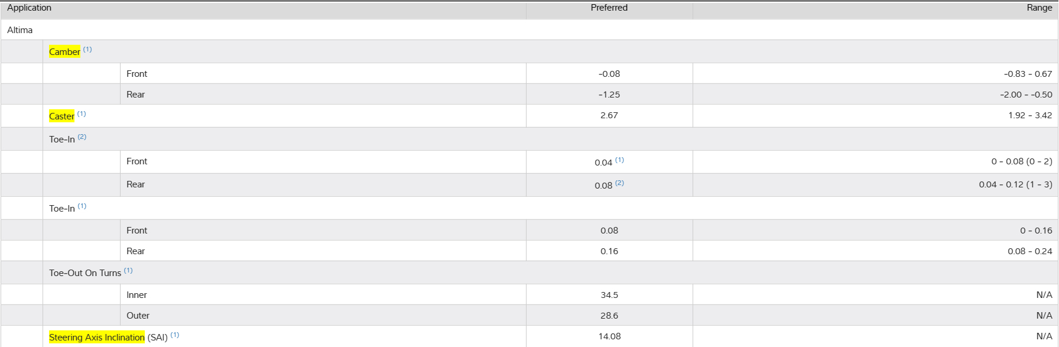Image resolution: width=1059 pixels, height=347 pixels.
Task: Click footnote 1 after Steering Axis Inclination (SAI)
Action: (x=175, y=335)
